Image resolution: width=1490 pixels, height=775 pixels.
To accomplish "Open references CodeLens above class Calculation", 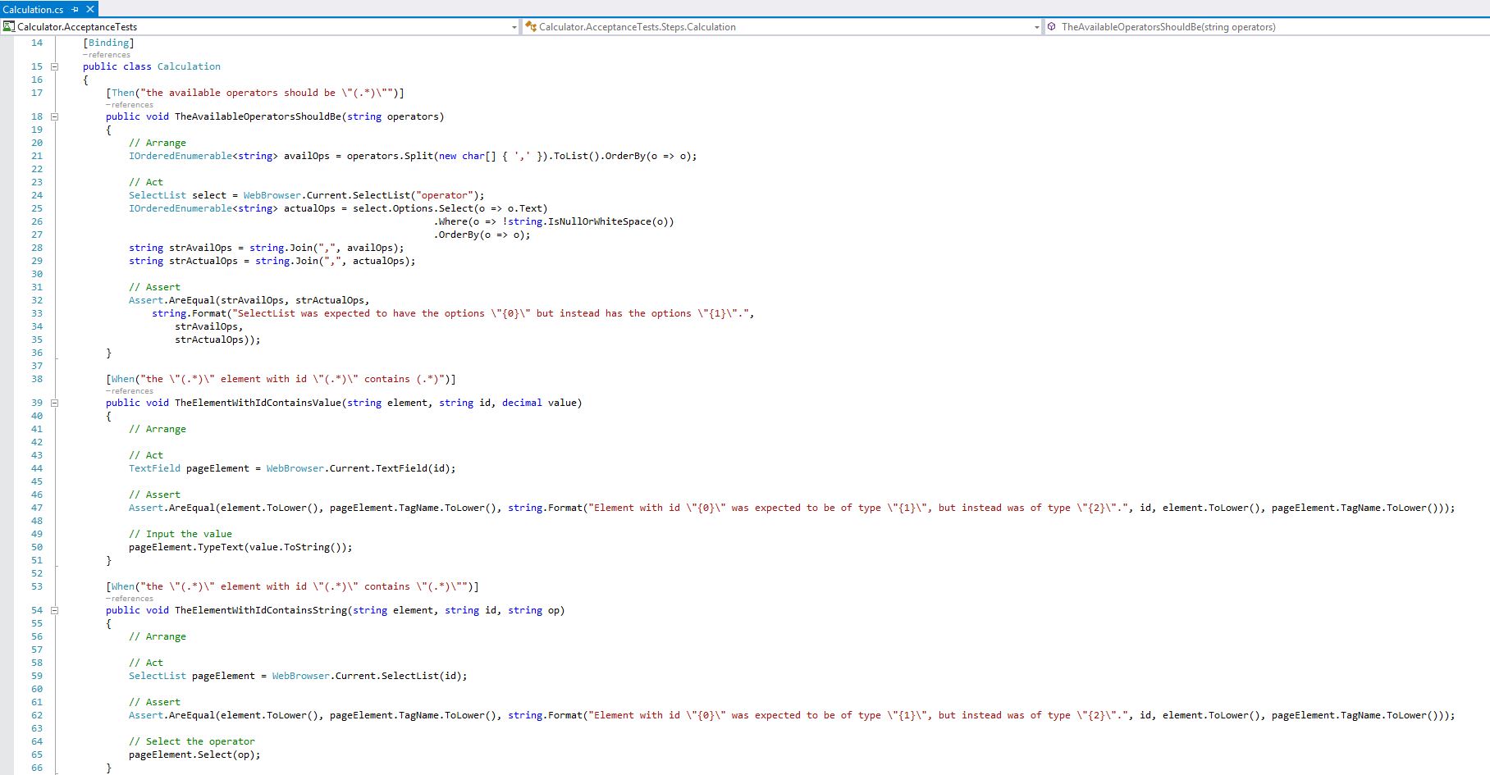I will [x=107, y=55].
